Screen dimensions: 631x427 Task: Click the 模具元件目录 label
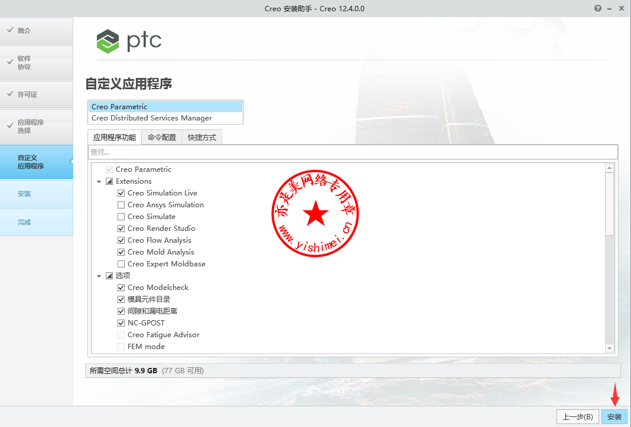pos(149,299)
